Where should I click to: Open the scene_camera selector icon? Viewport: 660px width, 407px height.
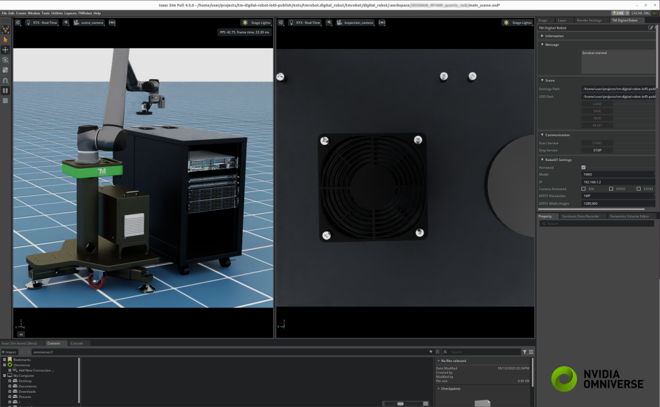pos(76,23)
